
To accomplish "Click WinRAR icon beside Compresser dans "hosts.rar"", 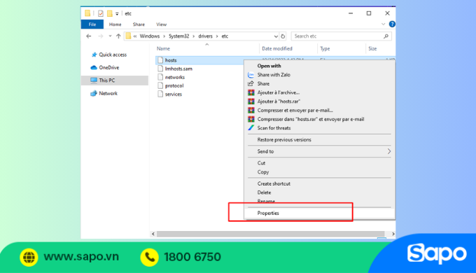I will click(x=251, y=119).
